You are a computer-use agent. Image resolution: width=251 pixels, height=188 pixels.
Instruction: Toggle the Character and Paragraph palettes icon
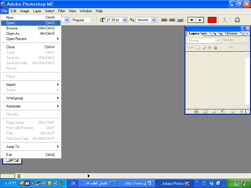237,20
